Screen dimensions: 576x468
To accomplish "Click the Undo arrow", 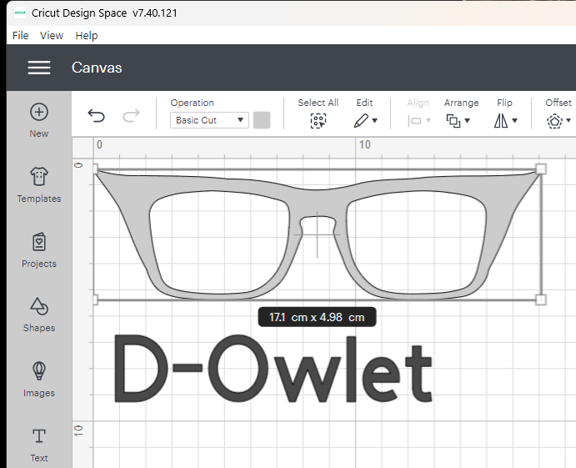I will click(x=97, y=116).
